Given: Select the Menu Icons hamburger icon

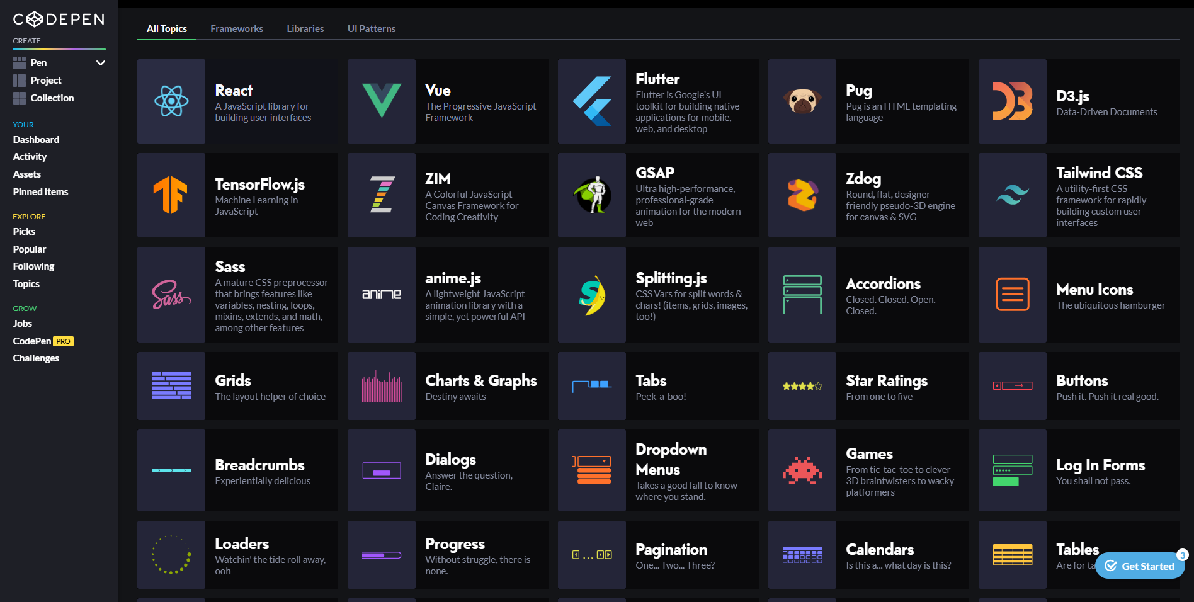Looking at the screenshot, I should (x=1013, y=295).
